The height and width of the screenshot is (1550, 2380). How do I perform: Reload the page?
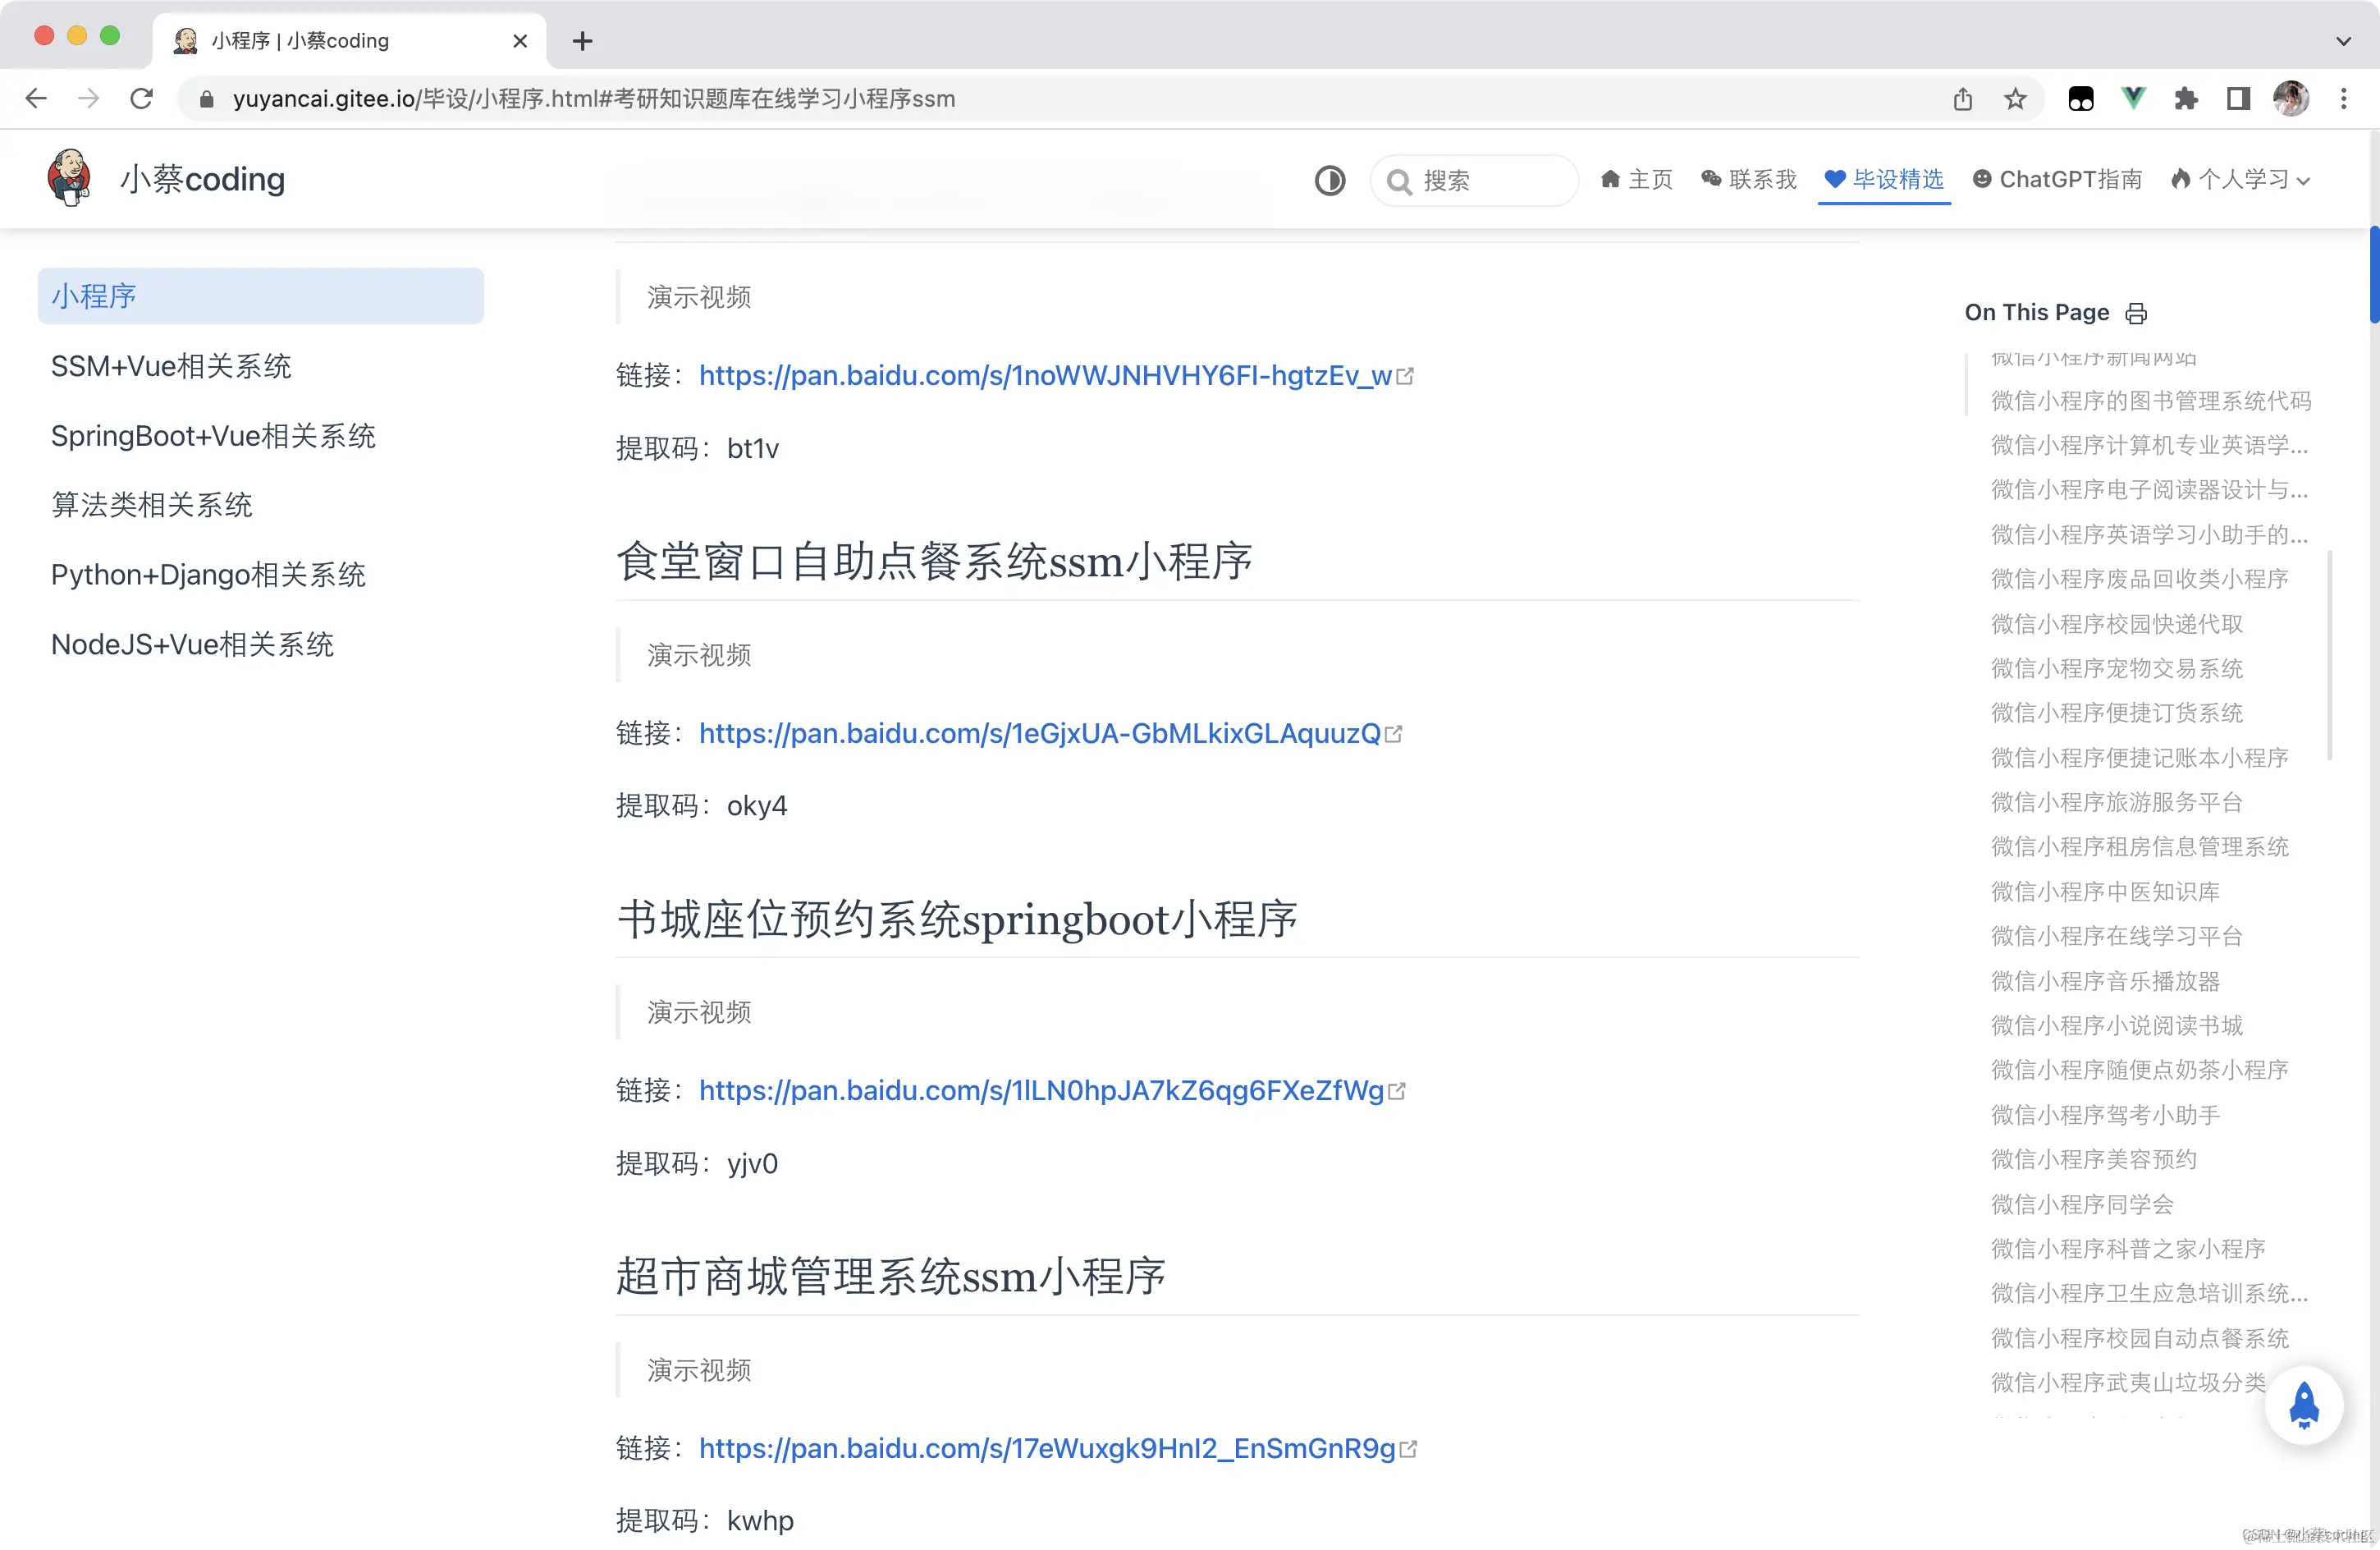[x=142, y=98]
